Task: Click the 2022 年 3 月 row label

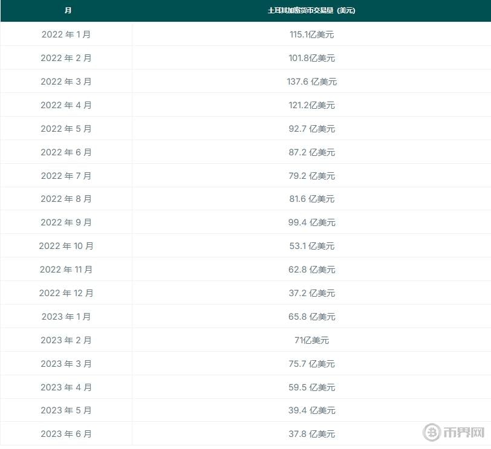Action: tap(67, 82)
